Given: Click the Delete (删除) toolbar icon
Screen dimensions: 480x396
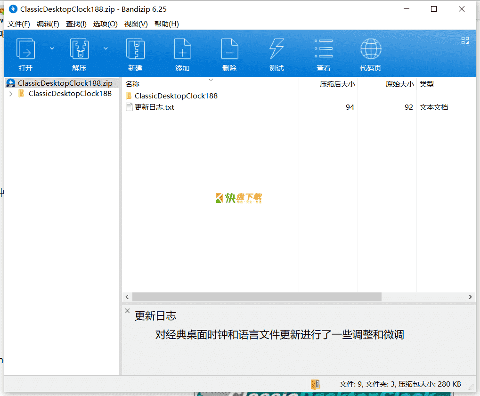Looking at the screenshot, I should click(229, 49).
